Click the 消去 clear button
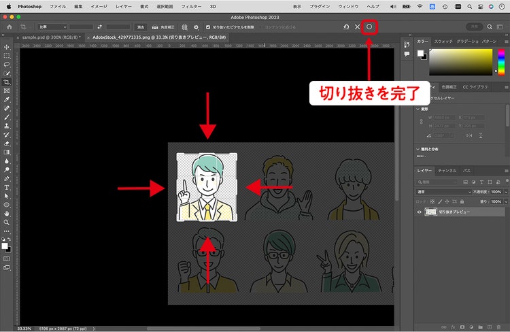Viewport: 510px width, 332px height. pos(141,27)
